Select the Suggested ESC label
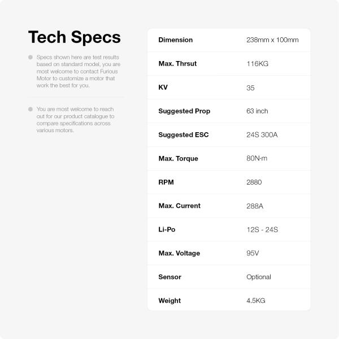 [x=184, y=135]
